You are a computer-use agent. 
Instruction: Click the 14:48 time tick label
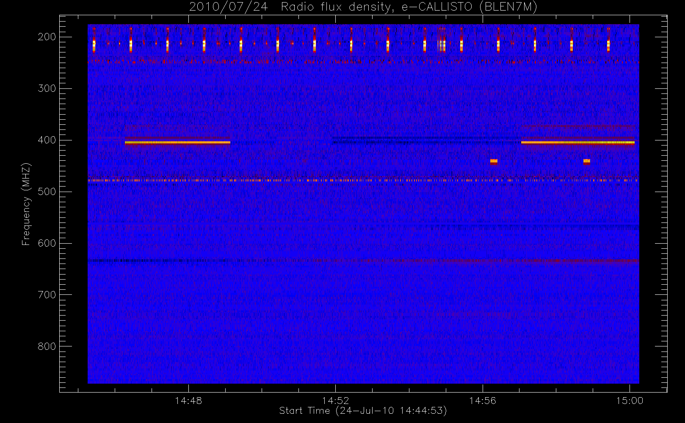pos(188,401)
